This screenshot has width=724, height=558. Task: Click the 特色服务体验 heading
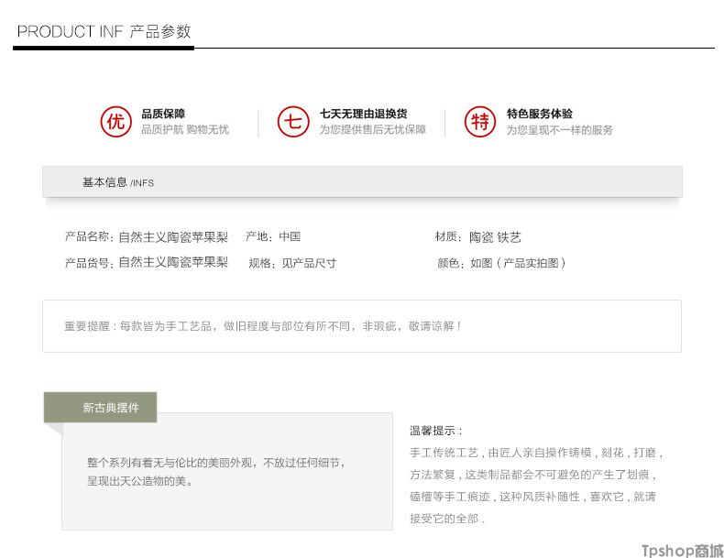(540, 115)
